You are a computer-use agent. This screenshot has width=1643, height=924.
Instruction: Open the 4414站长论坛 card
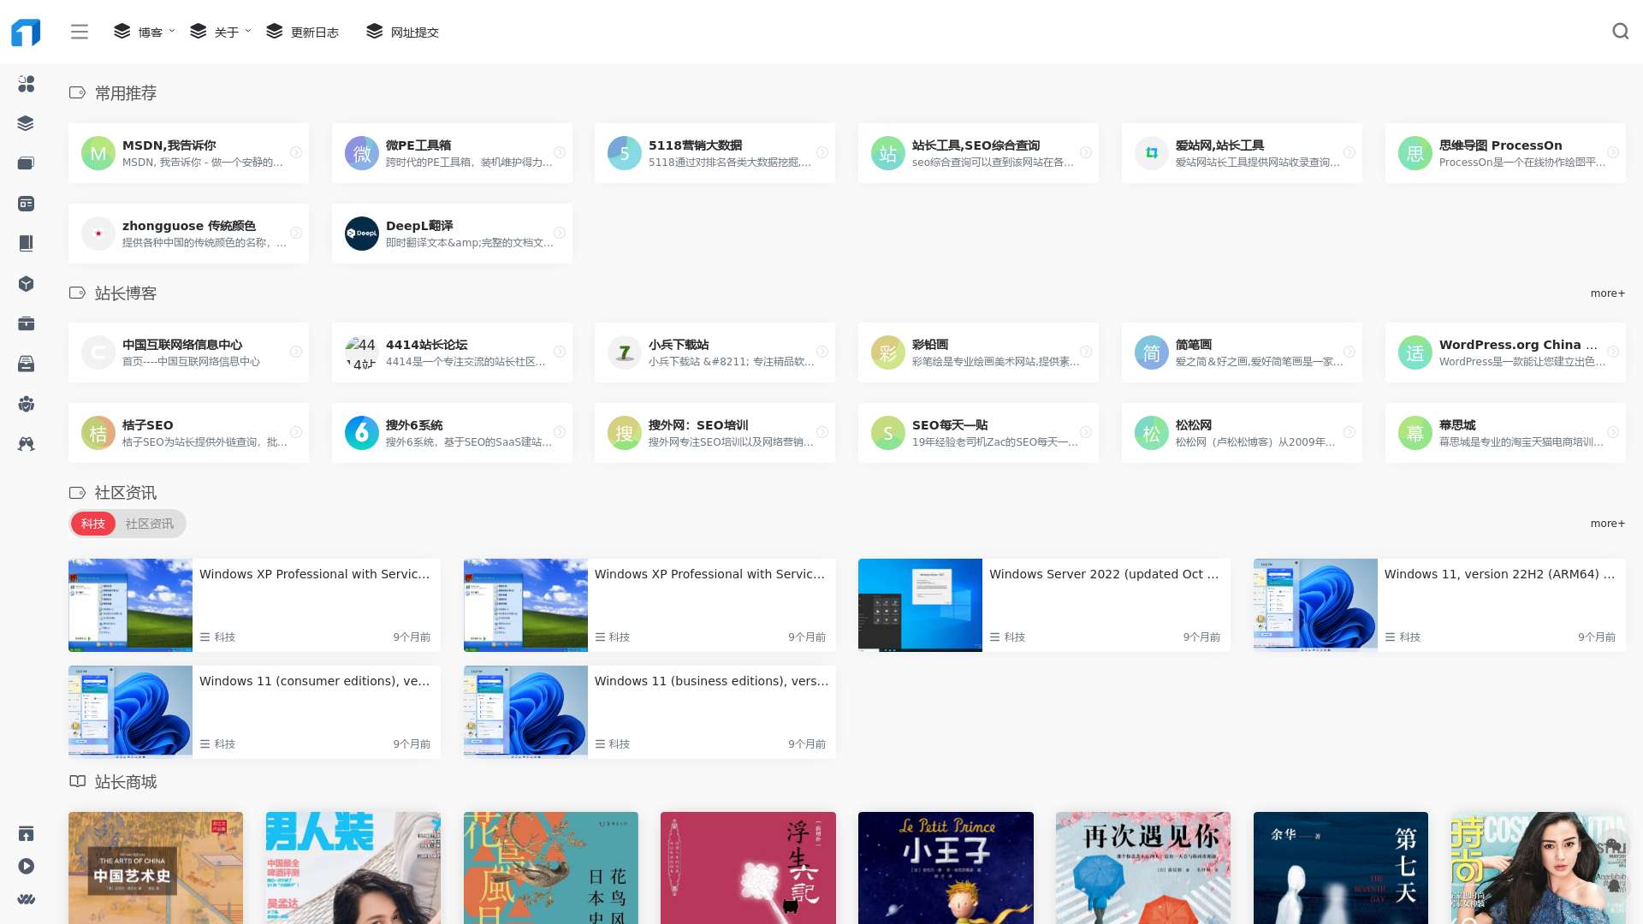tap(452, 352)
